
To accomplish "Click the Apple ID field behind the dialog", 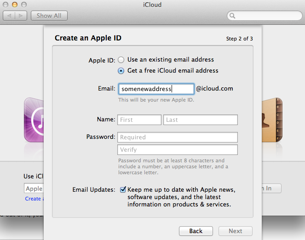I will [x=34, y=189].
